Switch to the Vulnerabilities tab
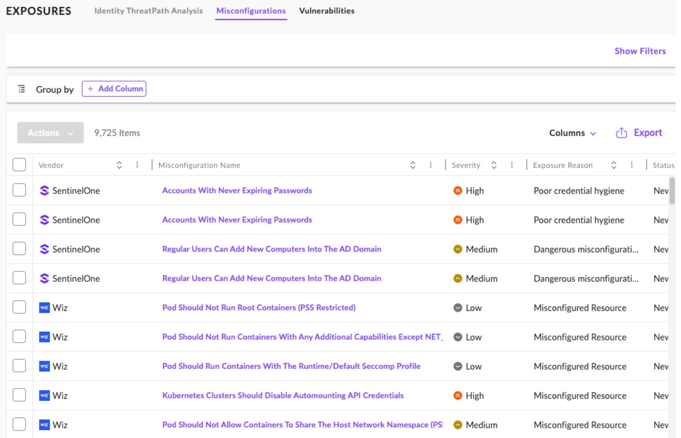This screenshot has height=438, width=681. click(x=326, y=11)
